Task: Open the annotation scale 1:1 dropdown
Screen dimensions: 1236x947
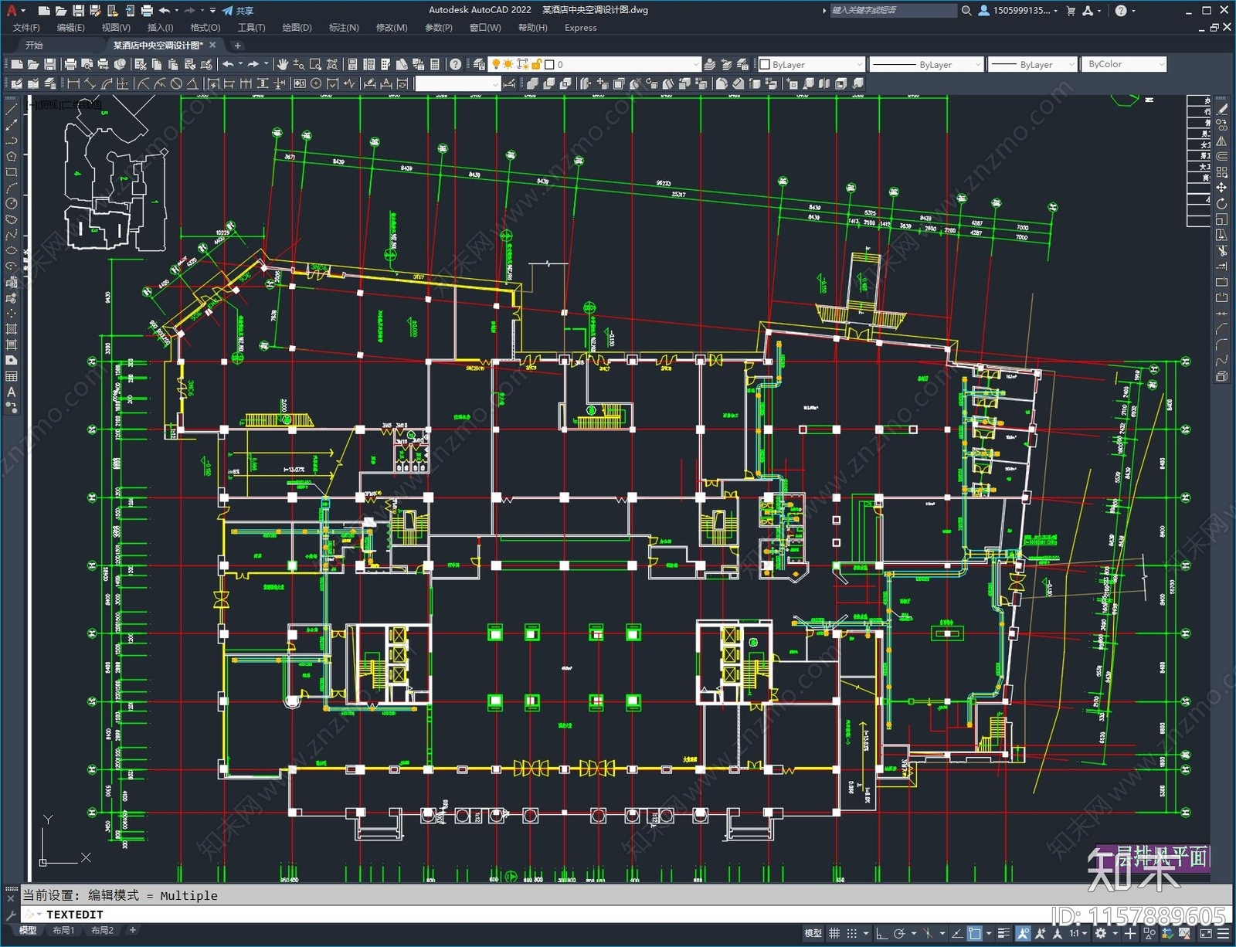Action: [x=1078, y=933]
